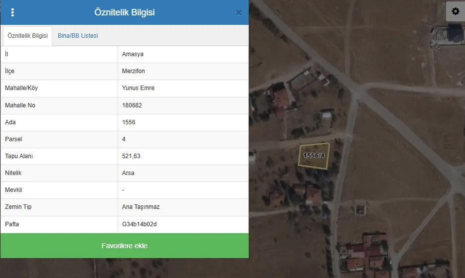465x278 pixels.
Task: Open the three-dot options menu
Action: 12,12
